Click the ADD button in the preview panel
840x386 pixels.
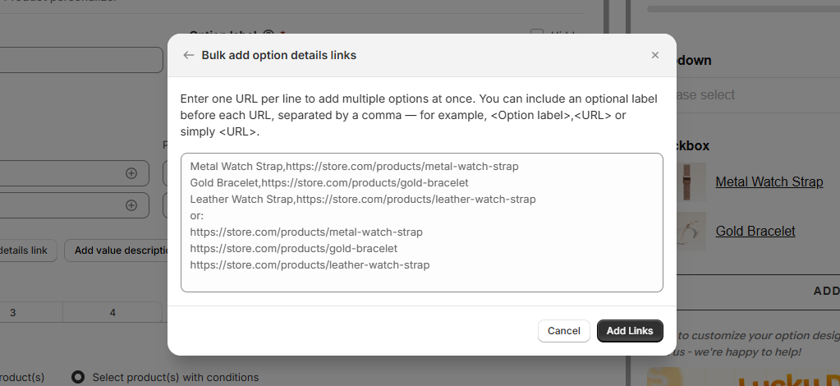(x=825, y=291)
